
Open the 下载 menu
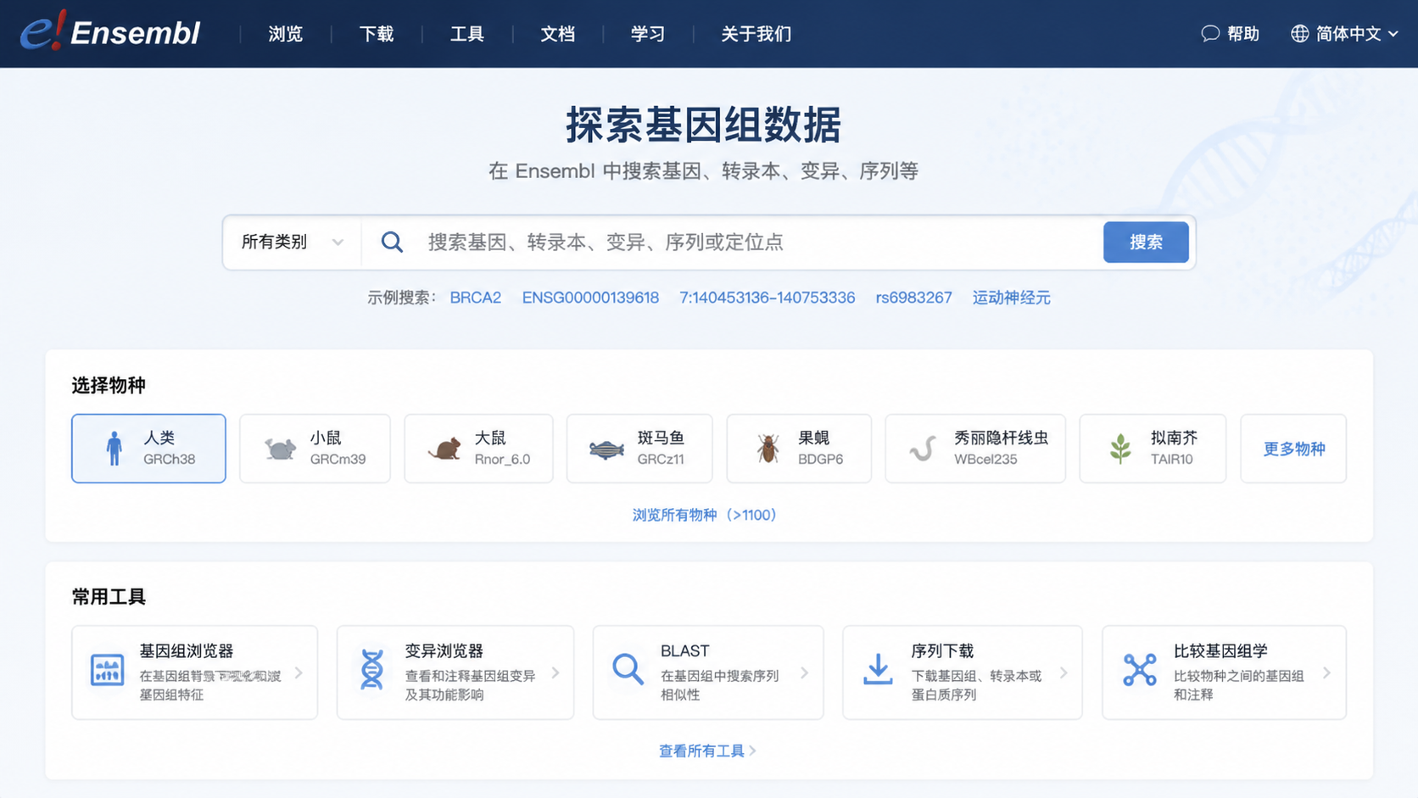click(377, 34)
